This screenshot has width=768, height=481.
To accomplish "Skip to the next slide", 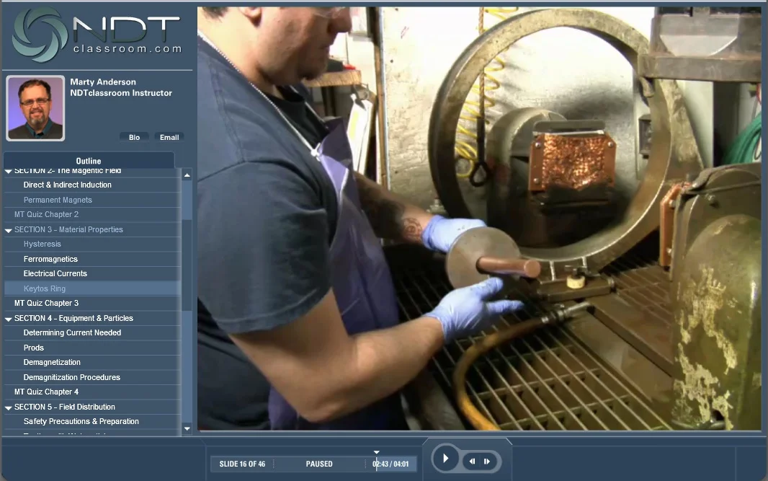I will tap(487, 462).
